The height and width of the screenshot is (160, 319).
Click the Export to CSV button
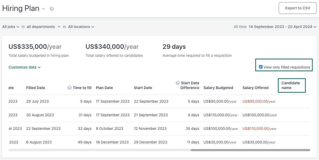[x=297, y=8]
